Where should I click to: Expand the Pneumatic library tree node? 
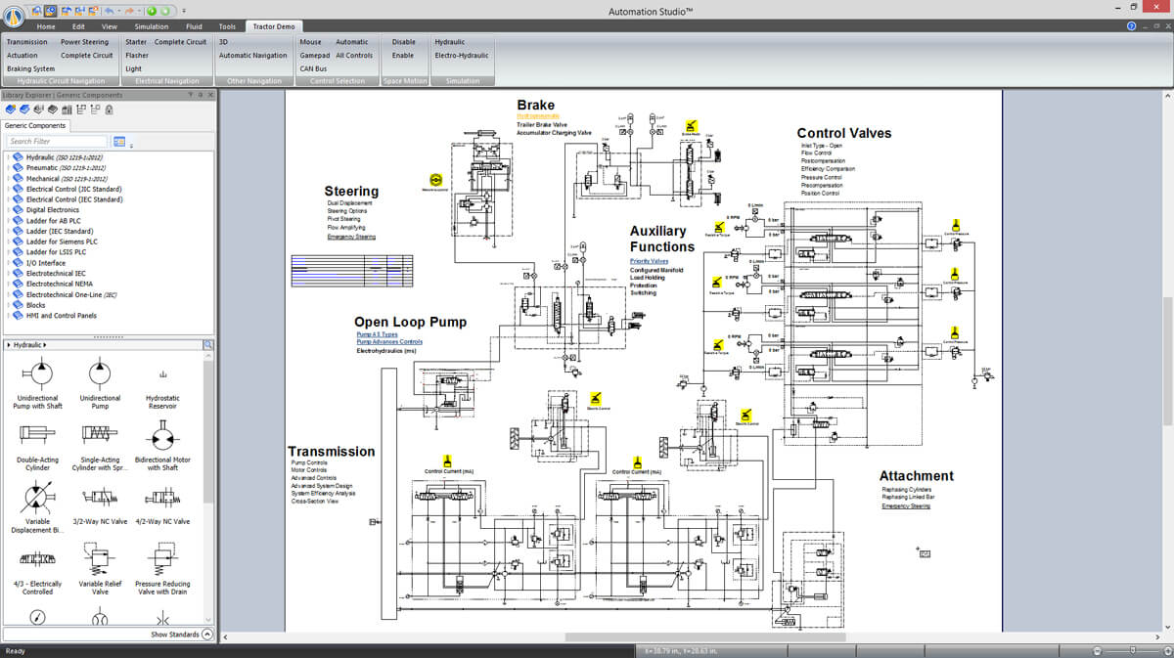(x=9, y=168)
